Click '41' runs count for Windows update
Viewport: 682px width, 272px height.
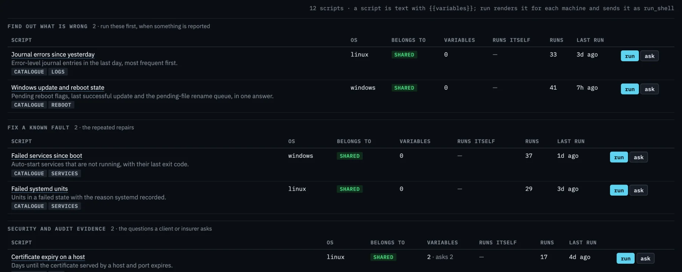[553, 87]
